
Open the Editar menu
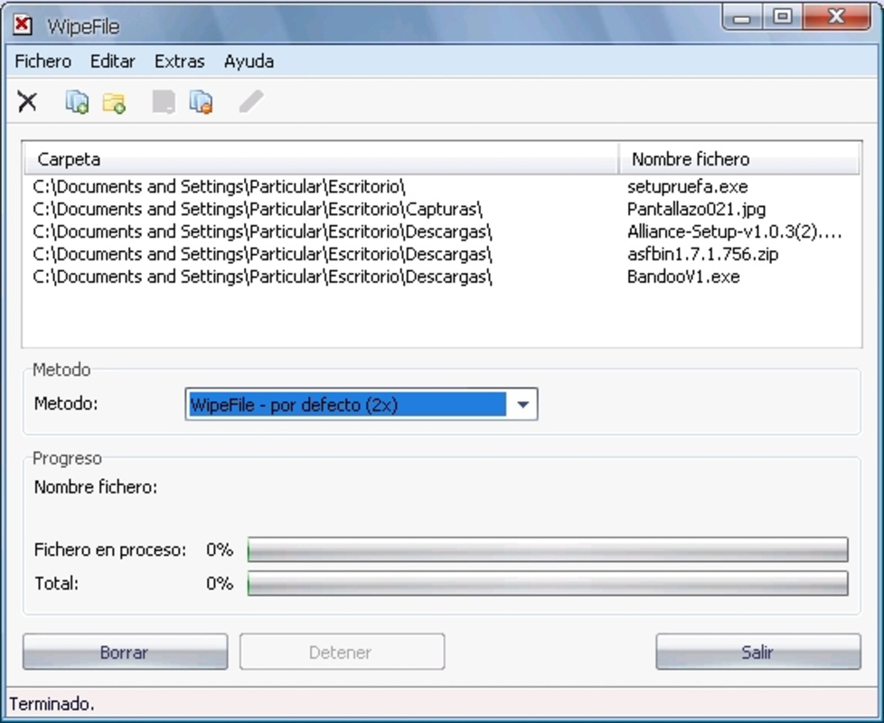[x=113, y=61]
